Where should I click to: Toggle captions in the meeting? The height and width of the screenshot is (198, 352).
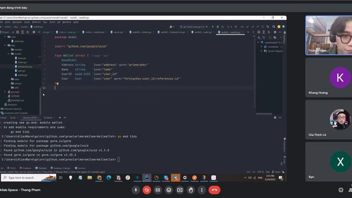tap(158, 190)
